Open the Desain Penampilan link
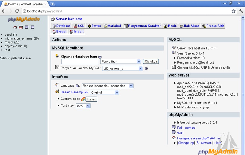Viewport: 245px width, 155px height. pyautogui.click(x=75, y=92)
